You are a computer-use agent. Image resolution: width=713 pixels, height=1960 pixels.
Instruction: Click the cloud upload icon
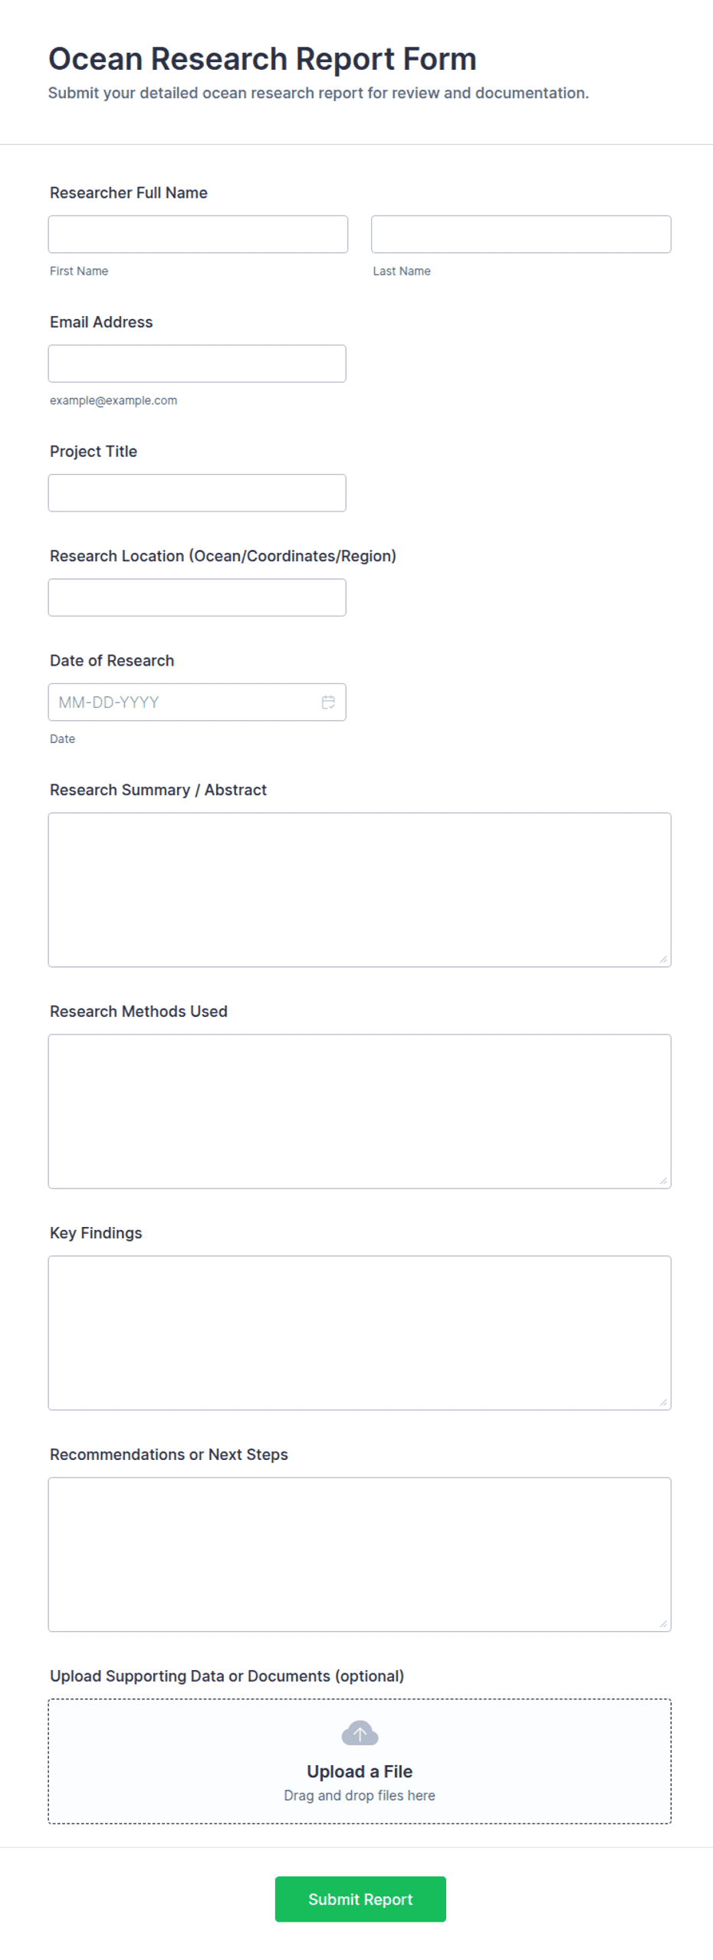(360, 1732)
